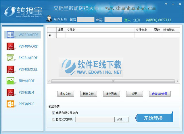
Task: Select the 图片转PDF image icon
Action: click(x=11, y=81)
